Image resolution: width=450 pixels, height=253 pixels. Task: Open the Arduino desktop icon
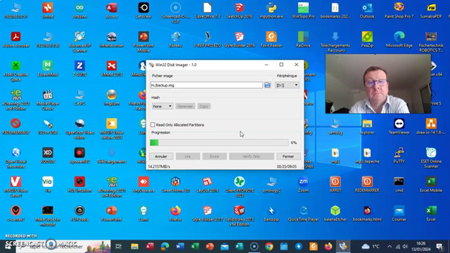pos(79,8)
